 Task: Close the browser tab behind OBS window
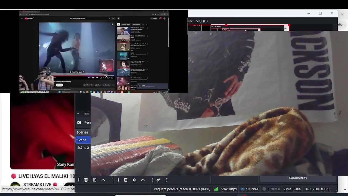(x=342, y=14)
